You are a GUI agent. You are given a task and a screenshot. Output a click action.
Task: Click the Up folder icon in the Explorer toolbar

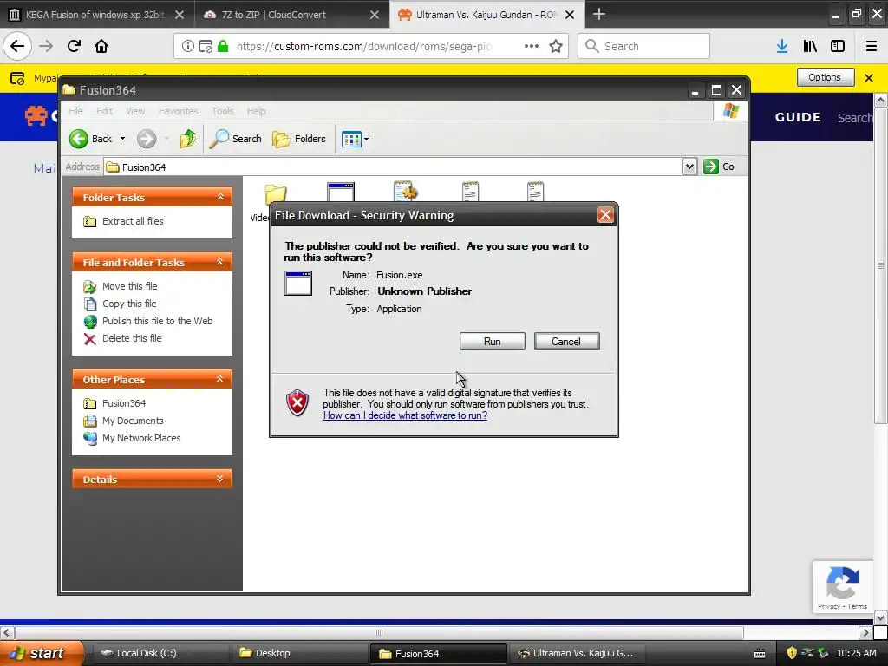point(188,138)
